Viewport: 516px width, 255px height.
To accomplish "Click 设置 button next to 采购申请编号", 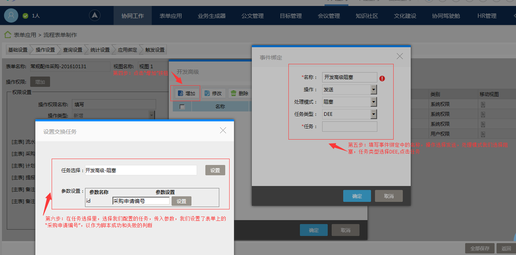I will pyautogui.click(x=182, y=201).
